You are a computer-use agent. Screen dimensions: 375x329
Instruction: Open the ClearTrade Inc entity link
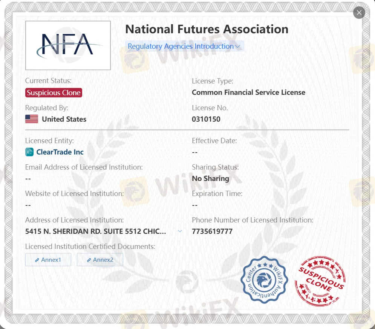point(60,152)
